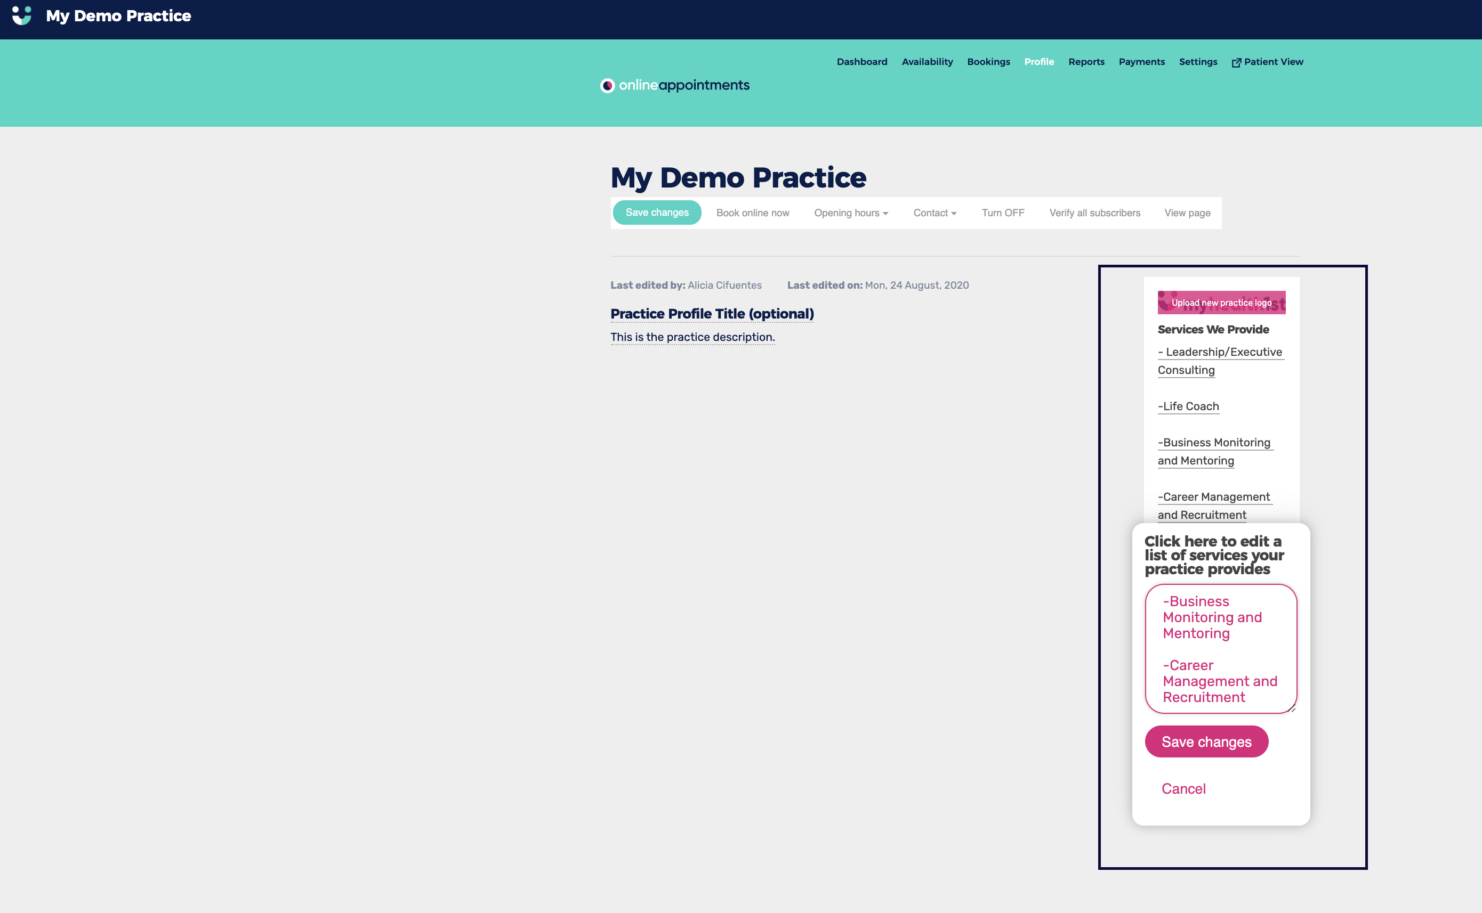Open Patient View external link icon
1482x913 pixels.
point(1236,62)
